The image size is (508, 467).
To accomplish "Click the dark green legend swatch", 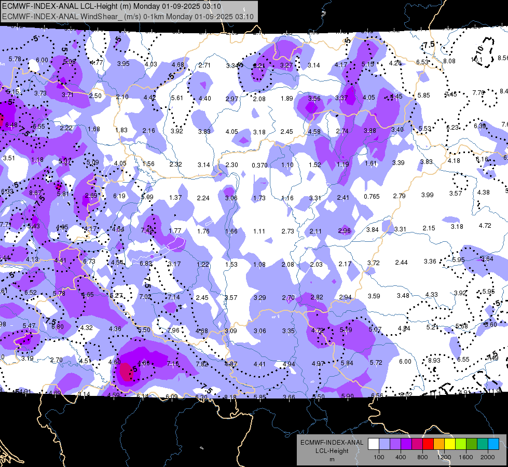I will click(472, 444).
